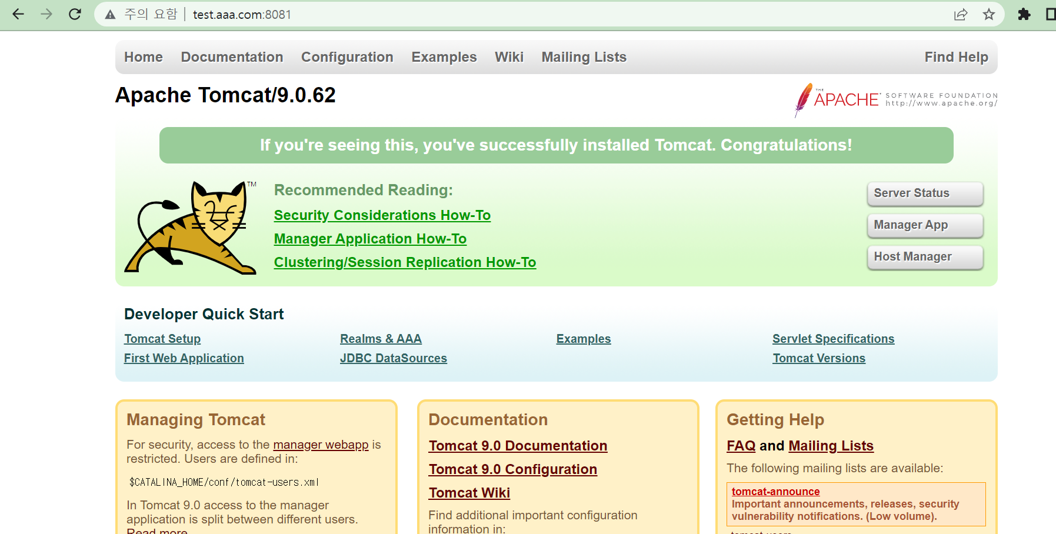Click the Tomcat cat logo

pyautogui.click(x=191, y=227)
